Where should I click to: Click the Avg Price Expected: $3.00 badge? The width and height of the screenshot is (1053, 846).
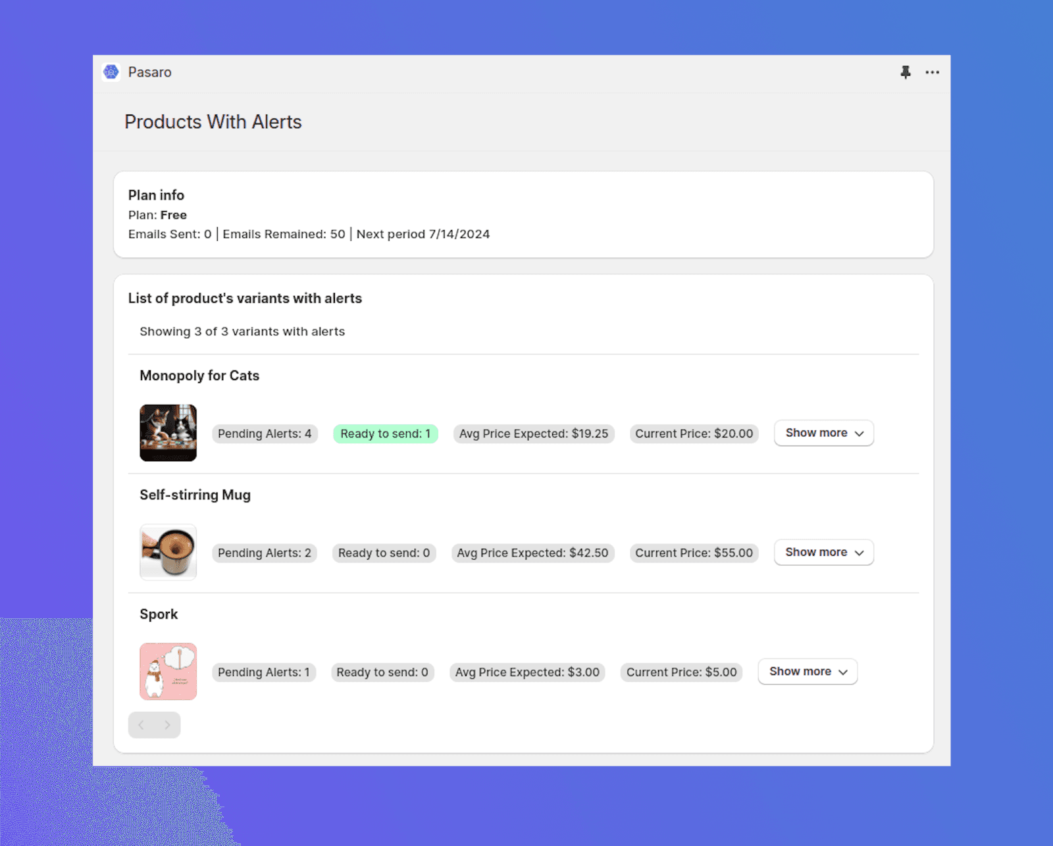tap(526, 672)
